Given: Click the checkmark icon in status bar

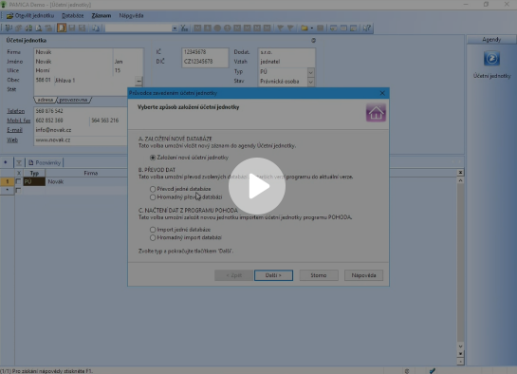Looking at the screenshot, I should 433,371.
